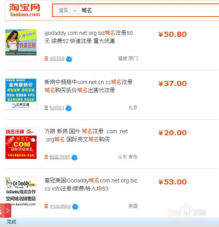
Task: Open the godaddy 域名注册50元 listing title
Action: (89, 37)
